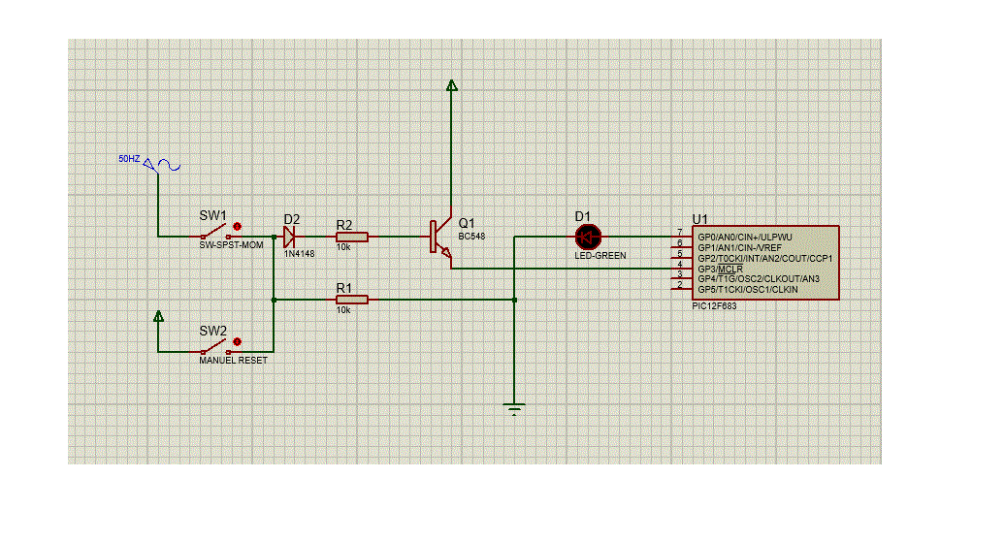Viewport: 1005px width, 541px height.
Task: Click the PIC12F683 value text
Action: (x=714, y=306)
